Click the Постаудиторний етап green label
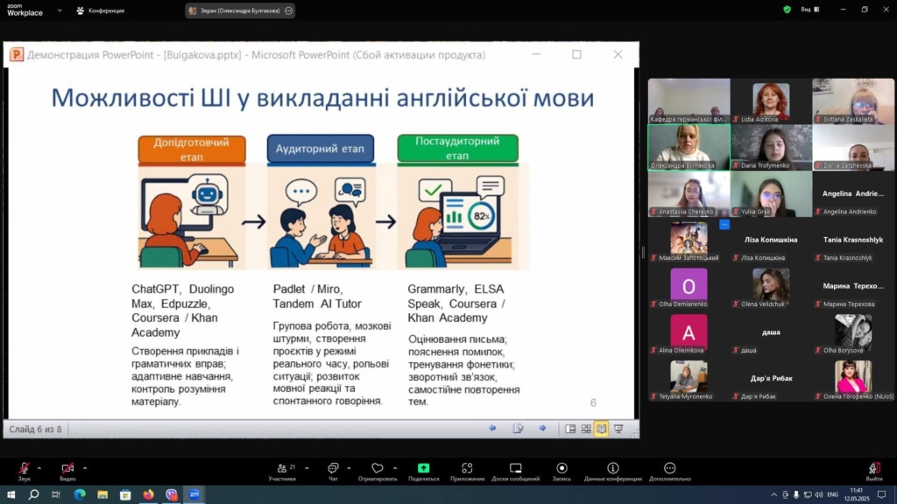 tap(457, 149)
